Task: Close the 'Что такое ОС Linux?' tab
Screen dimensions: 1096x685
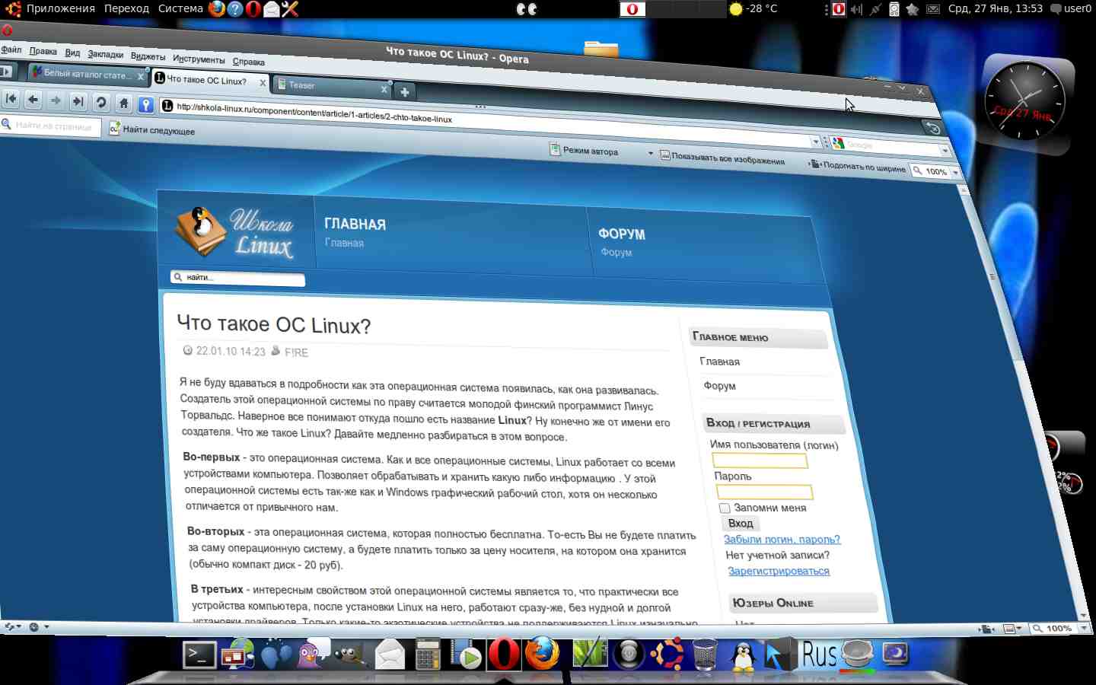Action: click(x=263, y=82)
